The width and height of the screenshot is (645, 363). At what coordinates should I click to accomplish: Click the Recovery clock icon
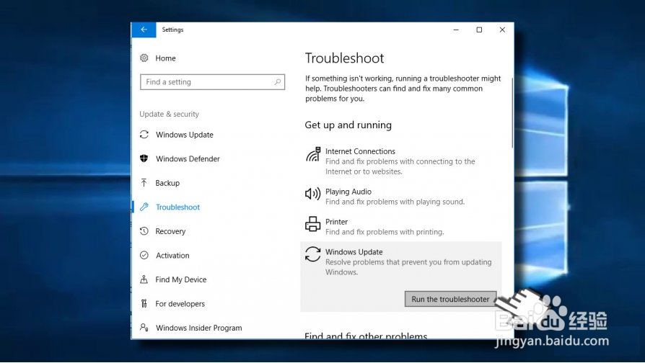coord(144,230)
